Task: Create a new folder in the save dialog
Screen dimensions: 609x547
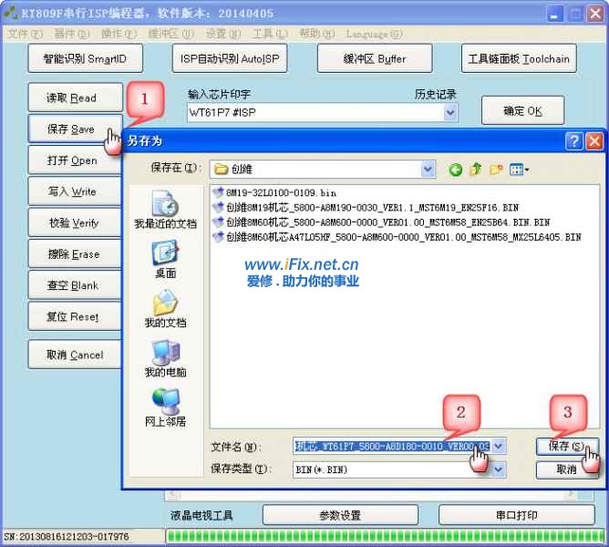Action: coord(496,169)
